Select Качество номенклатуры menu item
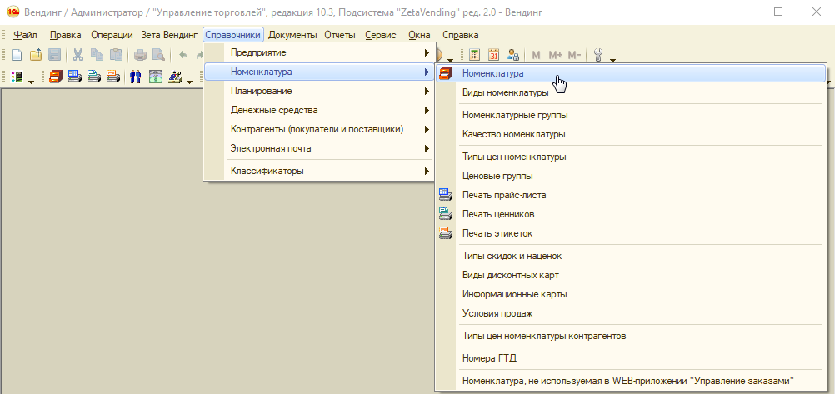Viewport: 835px width, 394px height. point(631,134)
